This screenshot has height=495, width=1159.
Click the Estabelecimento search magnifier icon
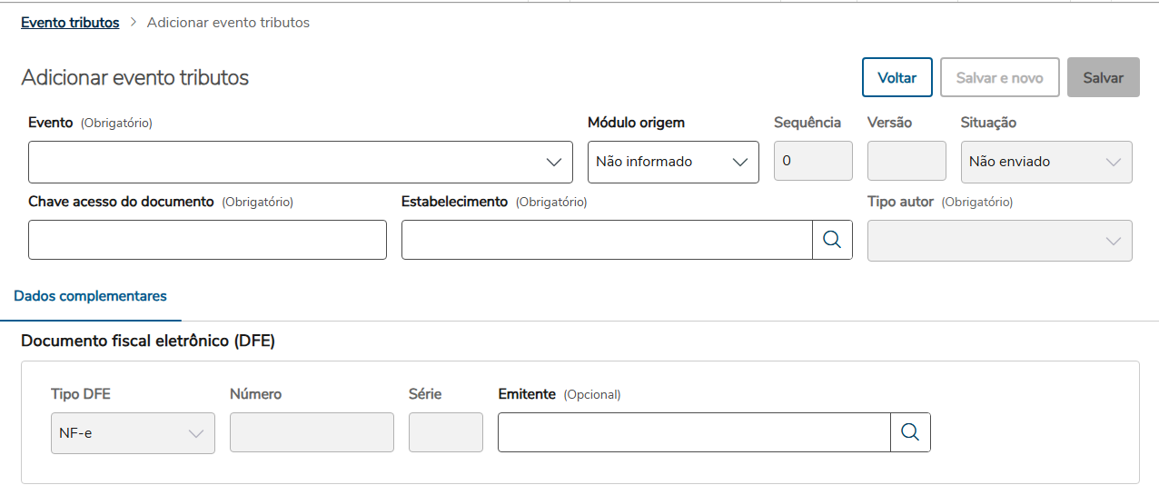(832, 240)
